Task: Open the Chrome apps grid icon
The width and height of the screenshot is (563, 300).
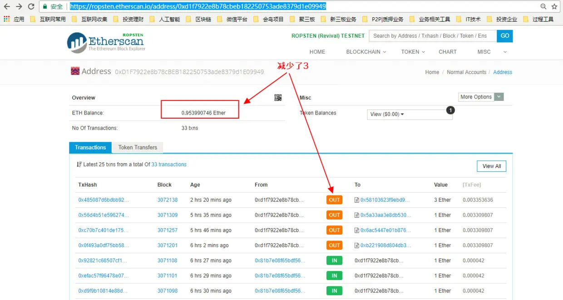Action: pyautogui.click(x=6, y=19)
